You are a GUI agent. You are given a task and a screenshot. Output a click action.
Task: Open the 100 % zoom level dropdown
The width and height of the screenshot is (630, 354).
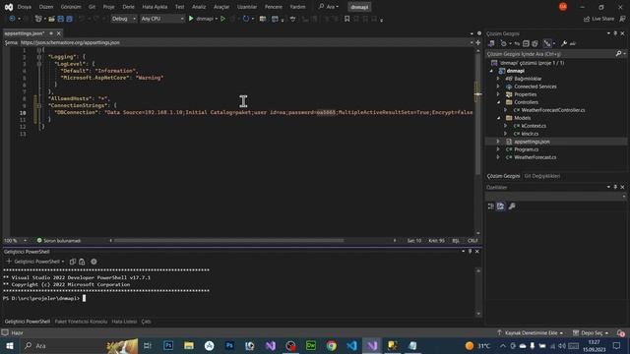coord(25,240)
